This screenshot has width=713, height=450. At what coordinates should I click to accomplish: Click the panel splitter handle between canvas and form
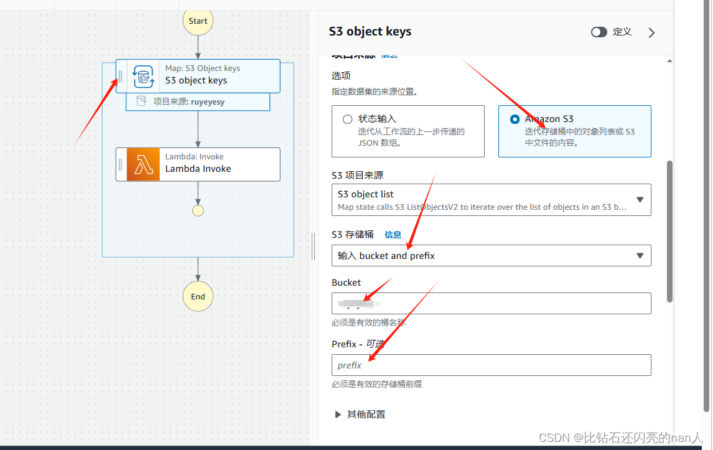[314, 246]
